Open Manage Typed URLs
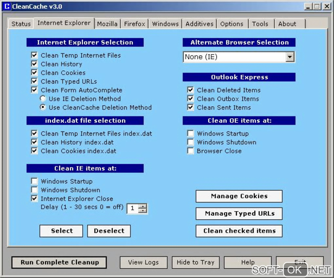 (239, 213)
